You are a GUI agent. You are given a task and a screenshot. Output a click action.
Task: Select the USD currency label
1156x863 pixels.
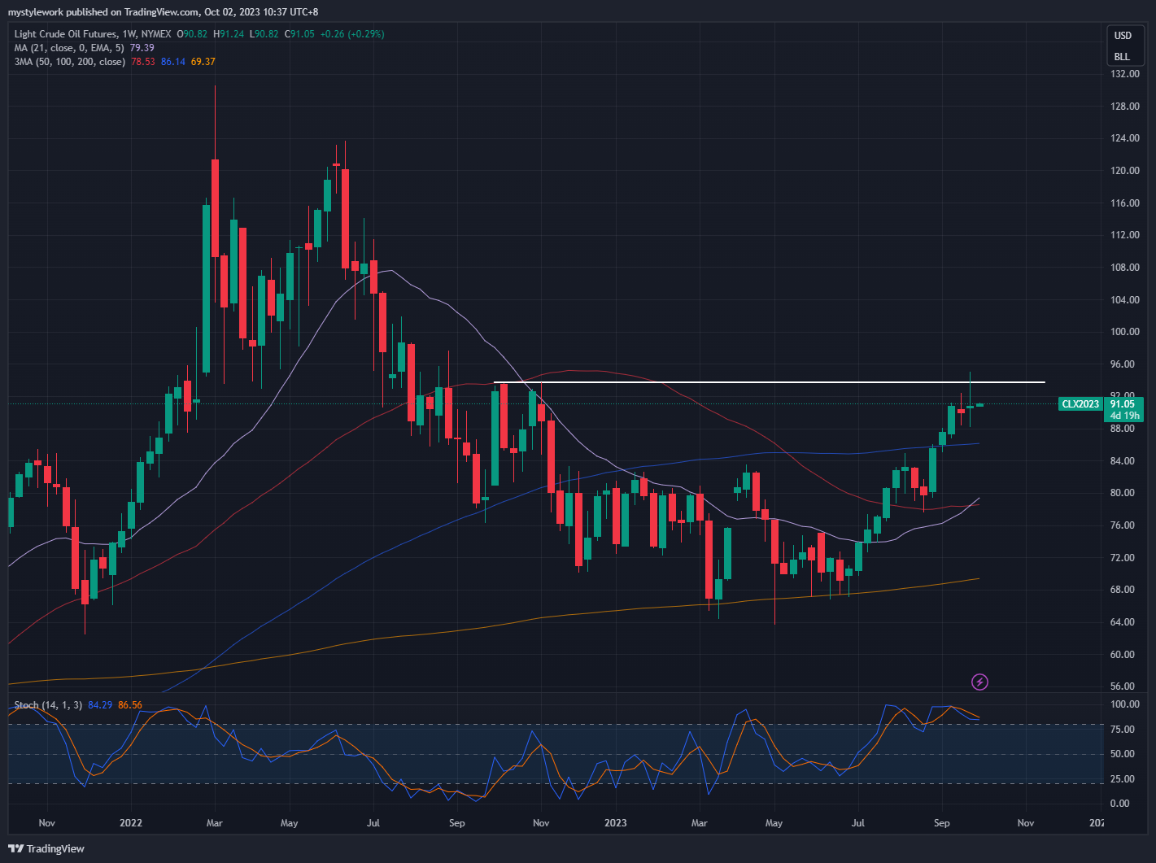(x=1123, y=36)
